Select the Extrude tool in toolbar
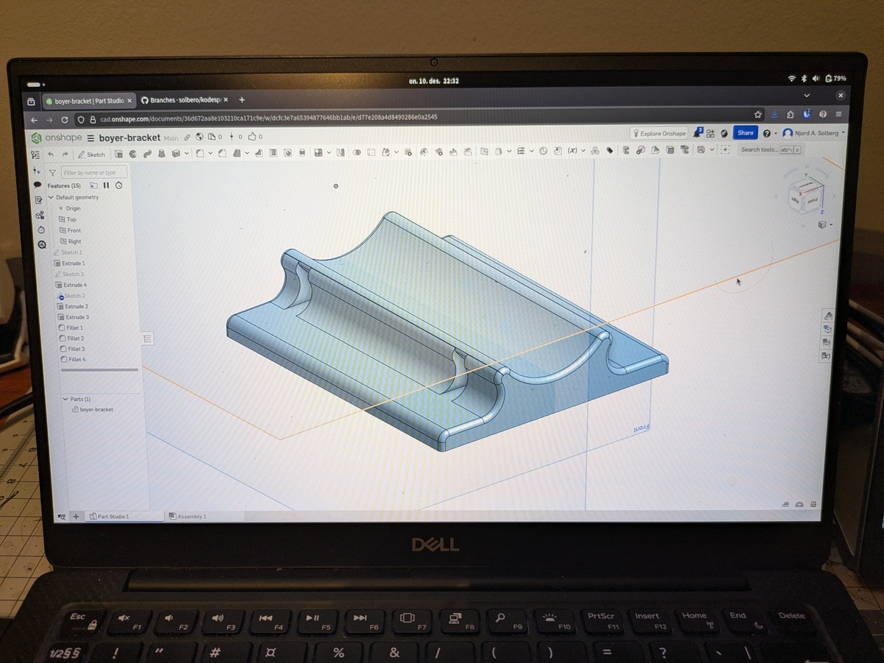The width and height of the screenshot is (884, 663). (x=120, y=154)
